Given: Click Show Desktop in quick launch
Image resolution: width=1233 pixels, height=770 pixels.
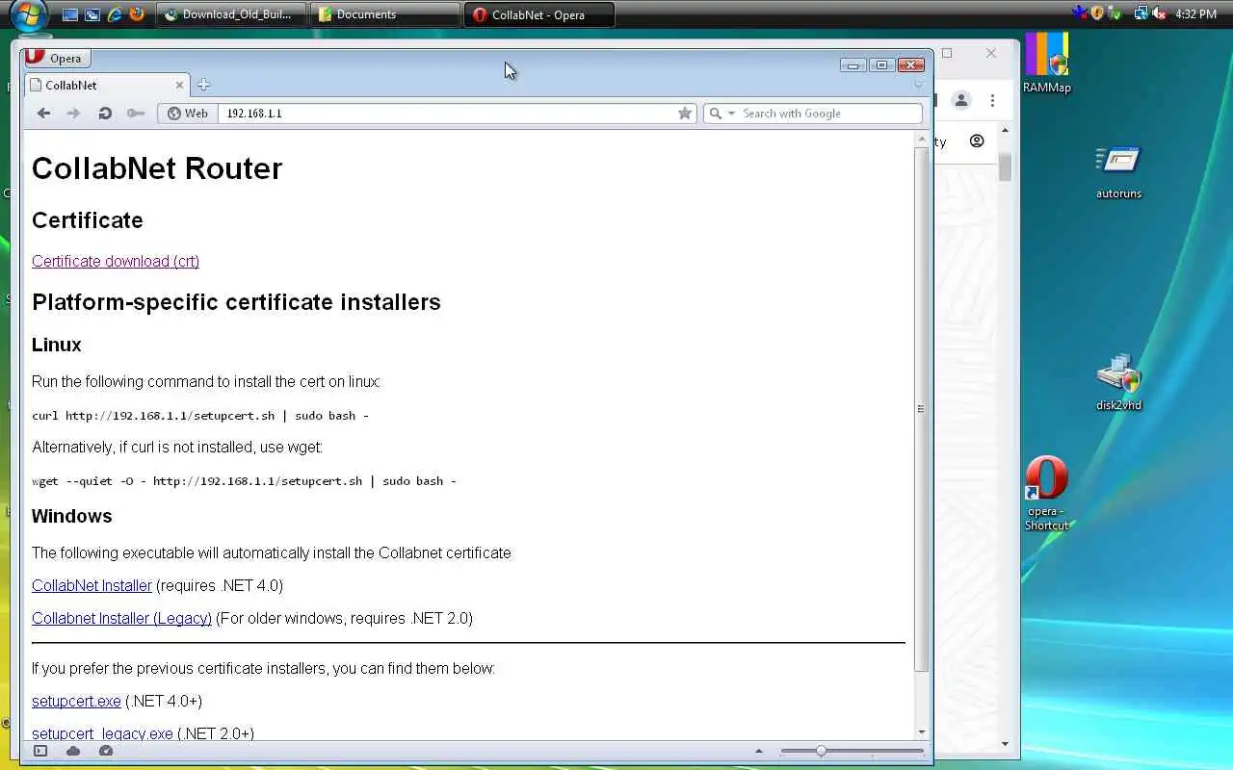Looking at the screenshot, I should click(x=69, y=14).
